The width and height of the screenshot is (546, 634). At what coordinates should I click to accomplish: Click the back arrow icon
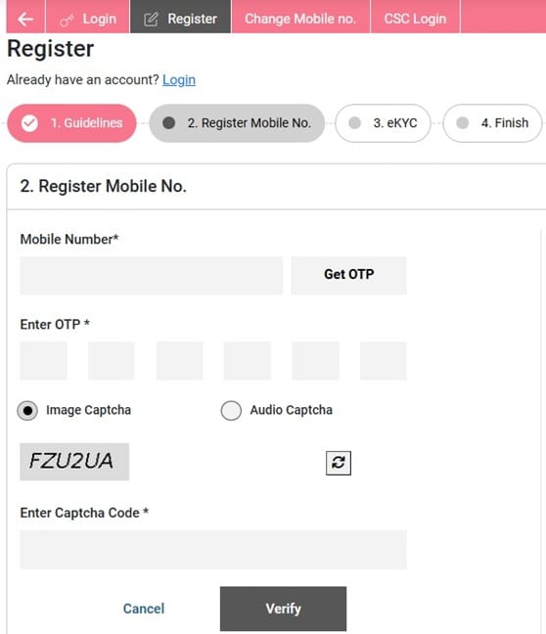coord(25,19)
